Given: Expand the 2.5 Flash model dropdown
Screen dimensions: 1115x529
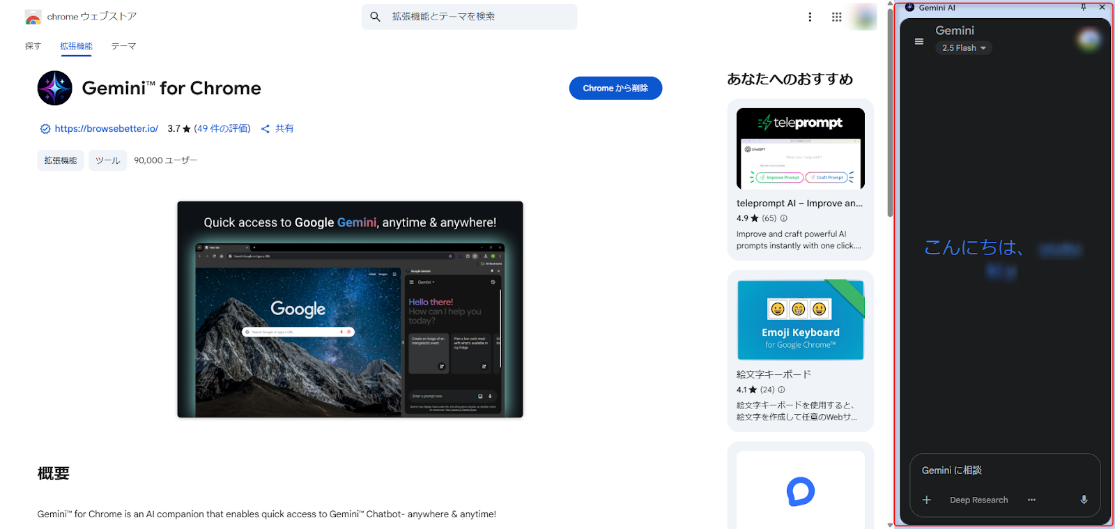Looking at the screenshot, I should (x=964, y=48).
